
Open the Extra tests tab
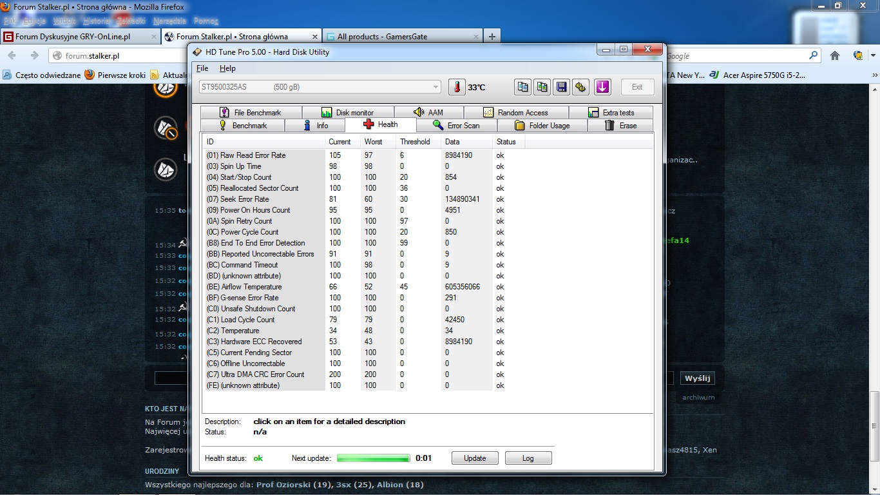pyautogui.click(x=611, y=112)
